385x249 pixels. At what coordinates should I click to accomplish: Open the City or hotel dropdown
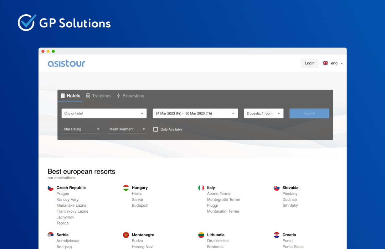point(104,113)
